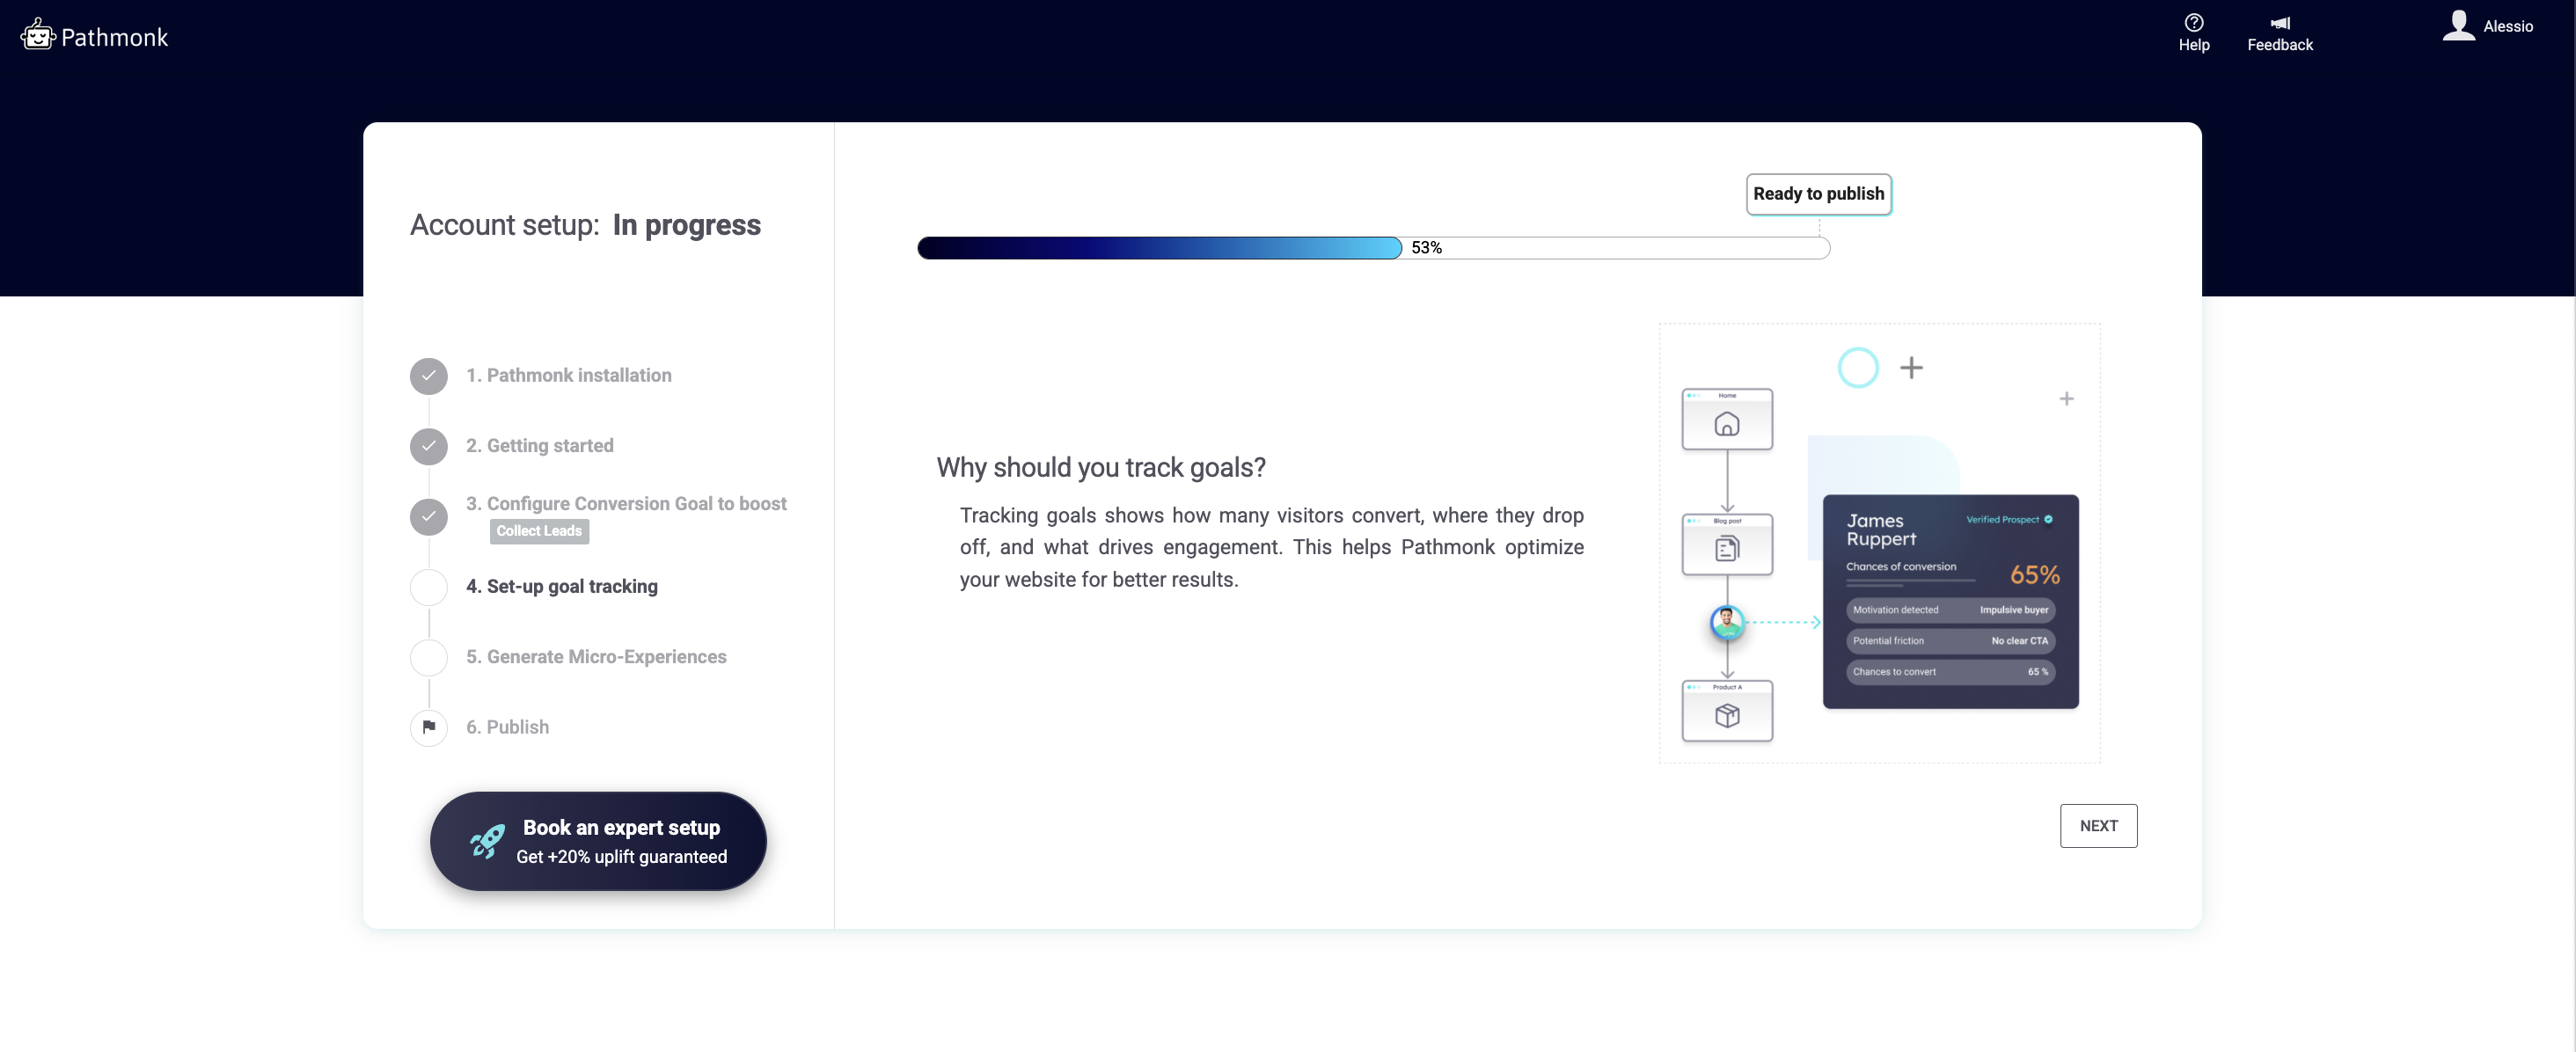The image size is (2576, 1052).
Task: Click the 53% setup progress bar
Action: [x=1372, y=248]
